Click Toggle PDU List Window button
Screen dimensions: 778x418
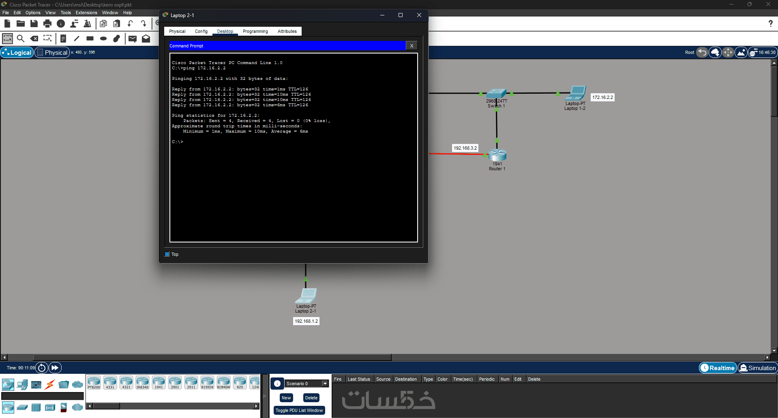[299, 410]
